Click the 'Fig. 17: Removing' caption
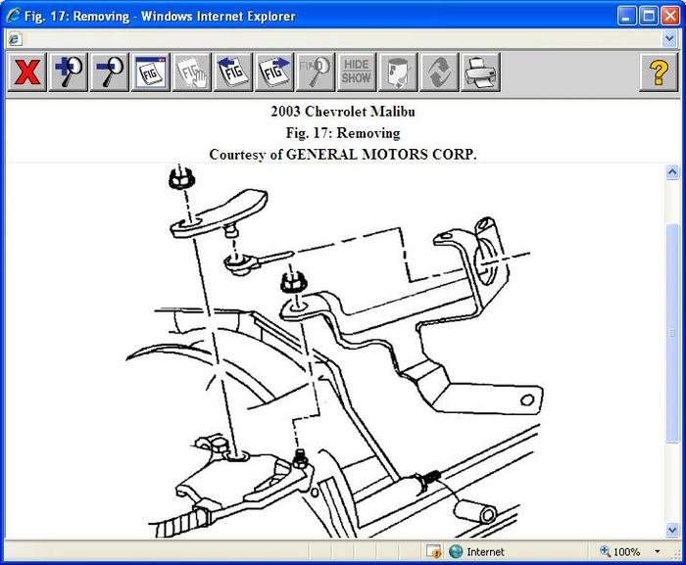686x565 pixels. [x=343, y=133]
